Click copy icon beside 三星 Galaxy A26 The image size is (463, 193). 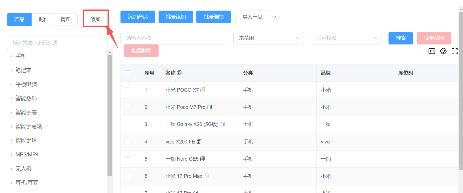(222, 124)
